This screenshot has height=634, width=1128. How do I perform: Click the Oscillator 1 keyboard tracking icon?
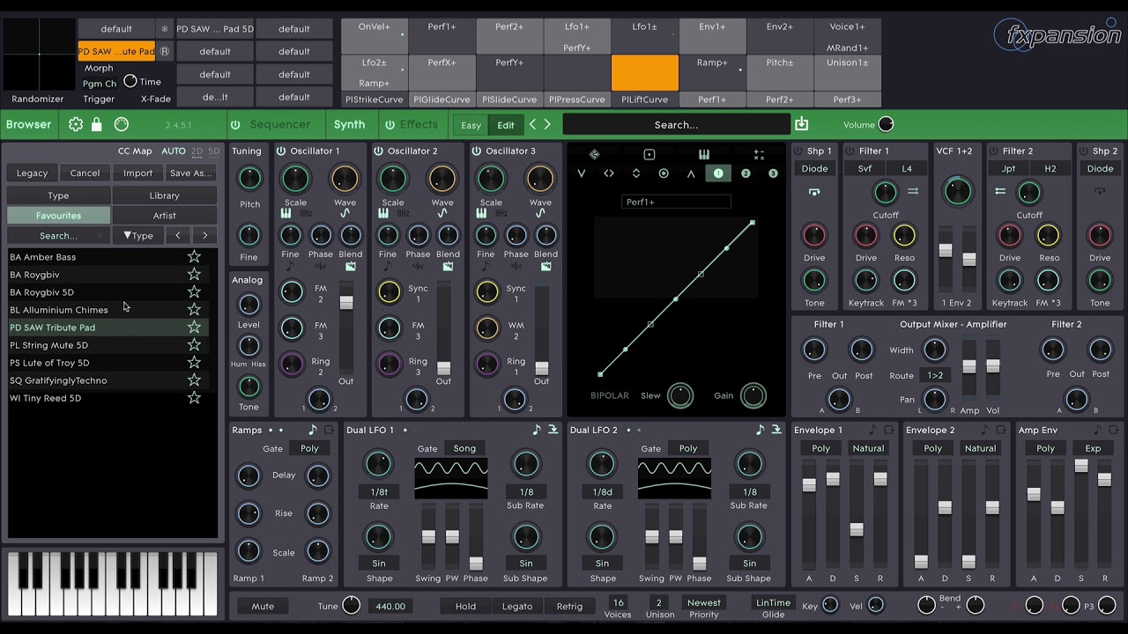(x=286, y=214)
